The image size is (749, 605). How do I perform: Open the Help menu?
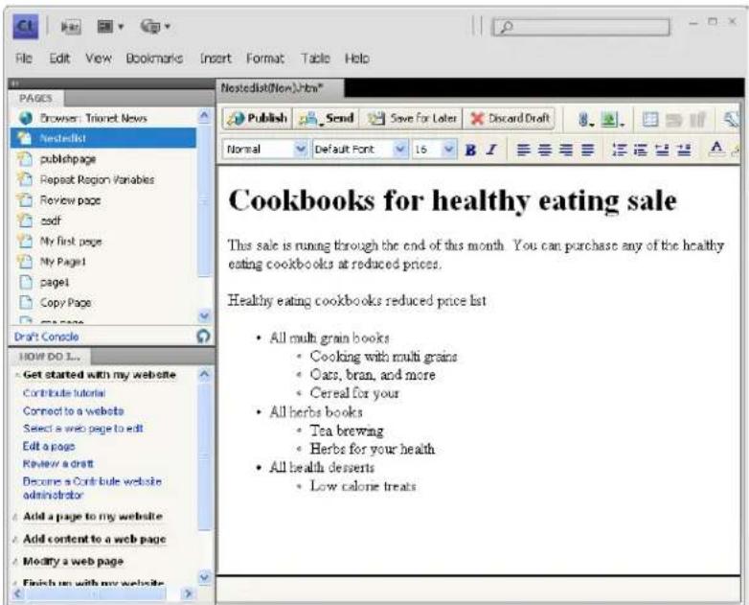357,58
